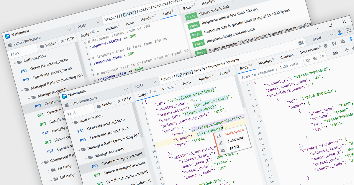
Task: Open the Send options dropdown arrow
Action: [332, 35]
